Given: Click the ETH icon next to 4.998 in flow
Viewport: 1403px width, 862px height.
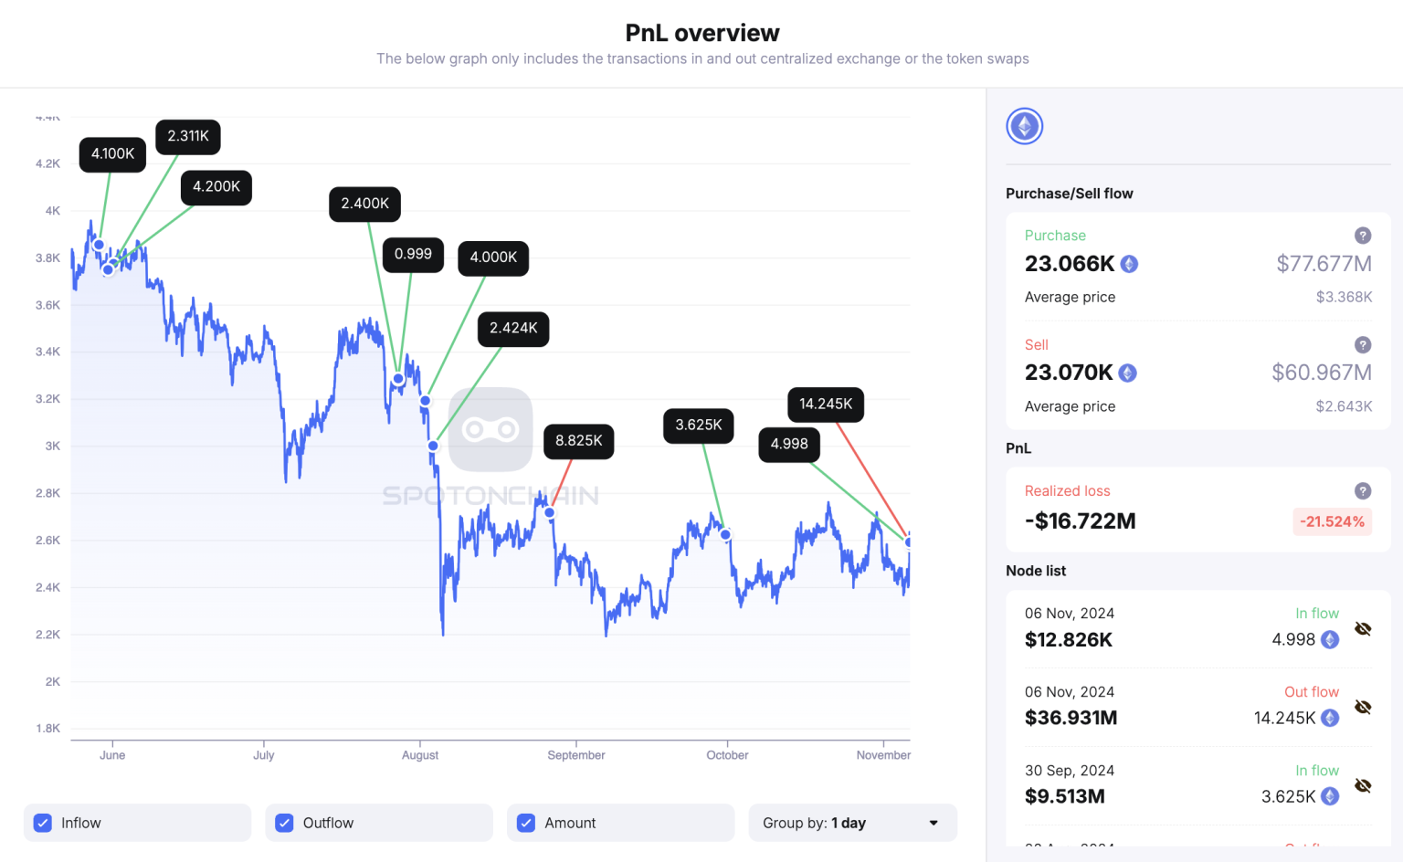Looking at the screenshot, I should pos(1330,640).
